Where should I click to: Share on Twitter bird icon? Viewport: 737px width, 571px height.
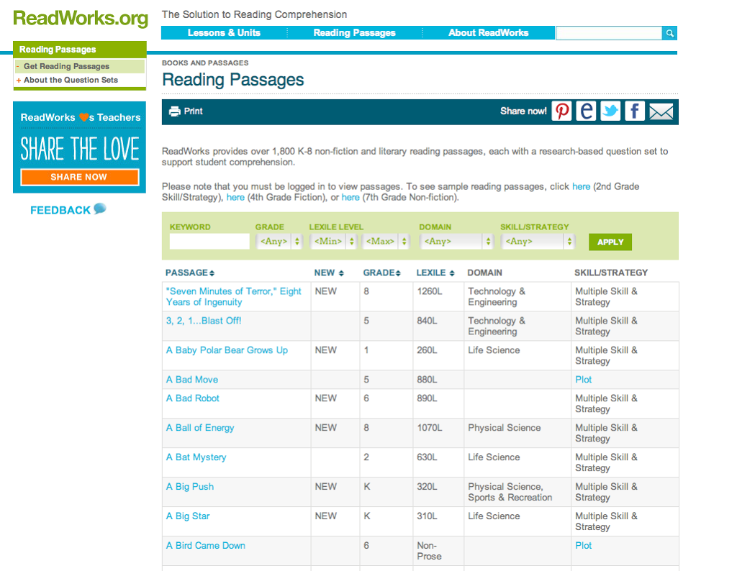[610, 111]
